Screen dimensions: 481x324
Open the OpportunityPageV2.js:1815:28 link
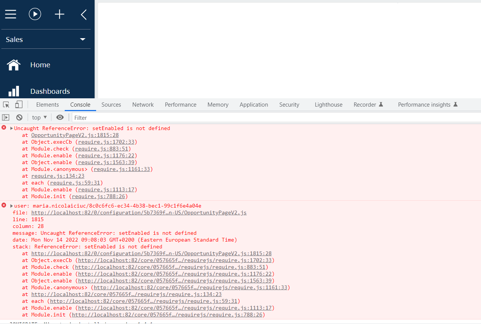point(75,135)
